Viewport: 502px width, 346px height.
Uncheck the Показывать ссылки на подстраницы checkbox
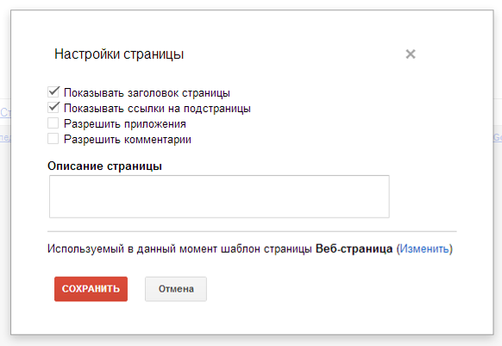coord(53,107)
